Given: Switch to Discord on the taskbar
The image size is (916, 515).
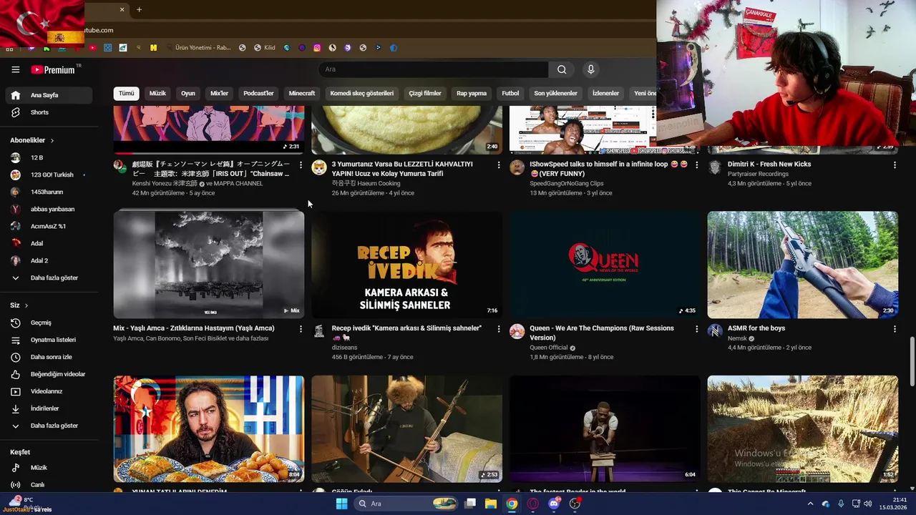Looking at the screenshot, I should point(554,504).
